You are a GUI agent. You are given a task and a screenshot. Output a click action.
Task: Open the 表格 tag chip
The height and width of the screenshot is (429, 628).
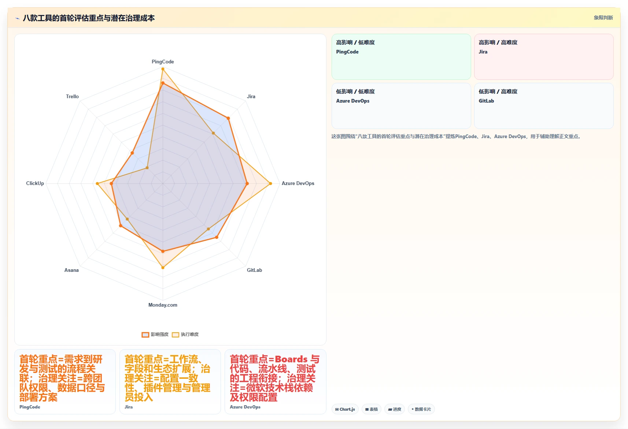click(x=372, y=409)
